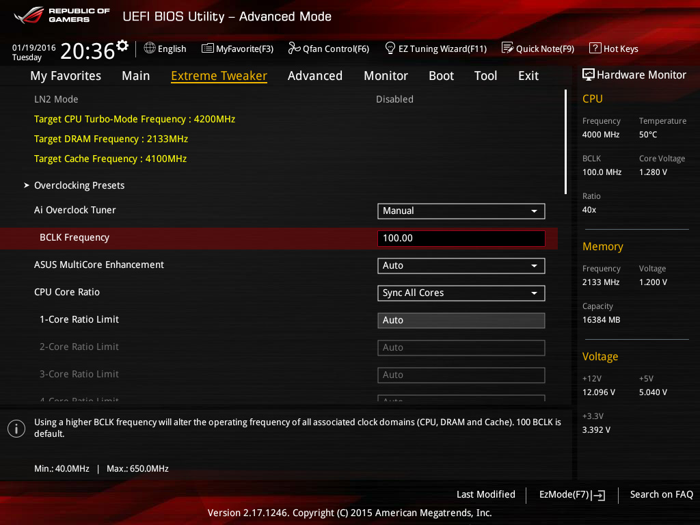Screen dimensions: 700x525
Task: Click the Hot Keys question mark icon
Action: pyautogui.click(x=595, y=49)
